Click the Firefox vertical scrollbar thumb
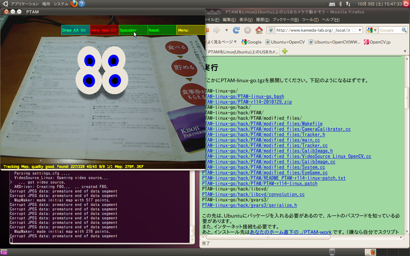This screenshot has height=256, width=410. 407,98
